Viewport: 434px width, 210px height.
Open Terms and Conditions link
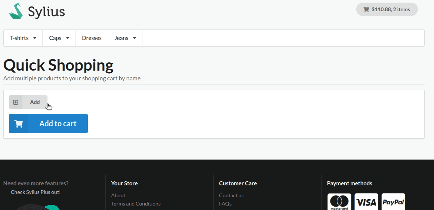pyautogui.click(x=136, y=204)
